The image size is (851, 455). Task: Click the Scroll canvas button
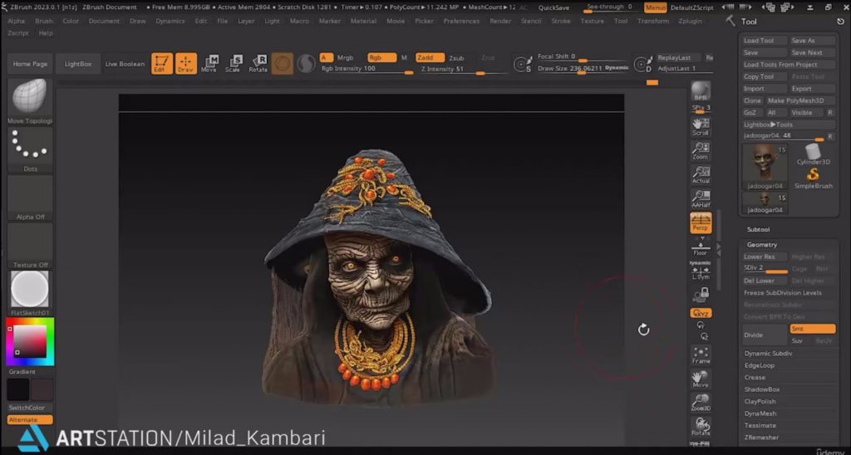tap(701, 126)
